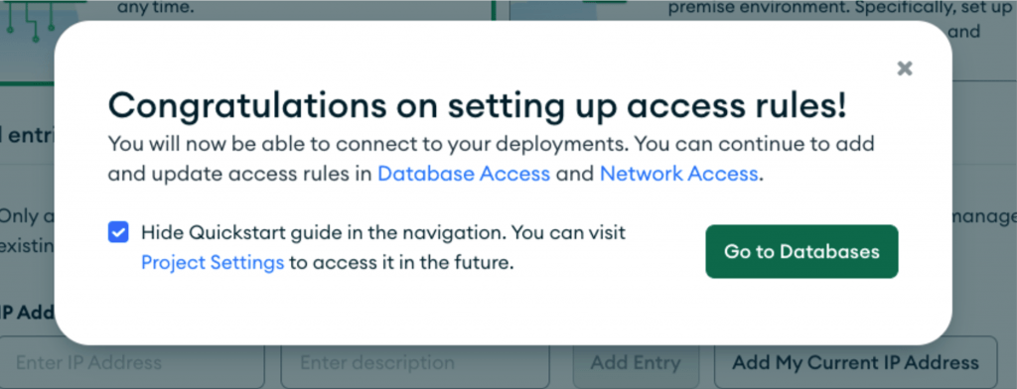Viewport: 1017px width, 389px height.
Task: Click the 'any time.' text behind the dialog
Action: coord(156,9)
